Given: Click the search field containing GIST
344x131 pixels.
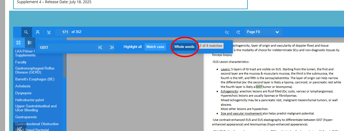Looking at the screenshot, I should pyautogui.click(x=67, y=47).
